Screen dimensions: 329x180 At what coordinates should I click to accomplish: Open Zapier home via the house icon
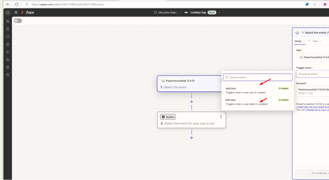coord(8,12)
